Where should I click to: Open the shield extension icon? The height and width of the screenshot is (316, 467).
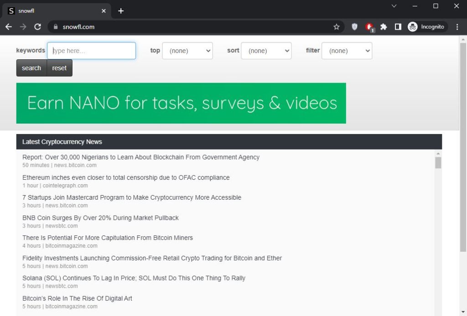(x=354, y=27)
